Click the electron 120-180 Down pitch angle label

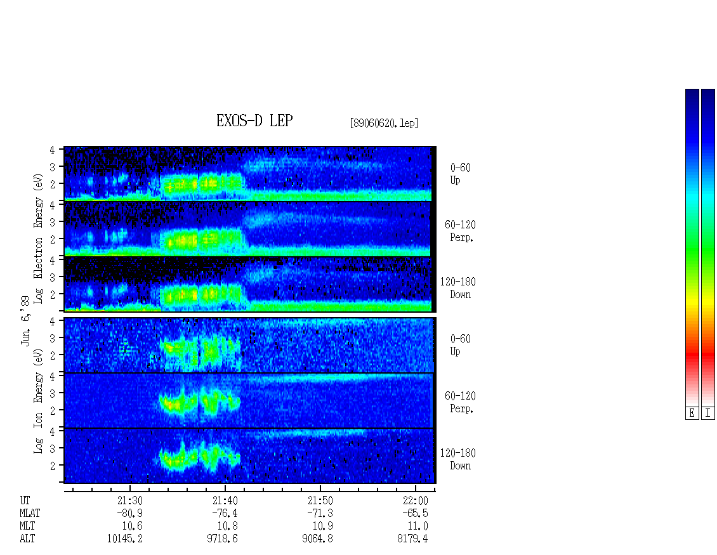[458, 288]
